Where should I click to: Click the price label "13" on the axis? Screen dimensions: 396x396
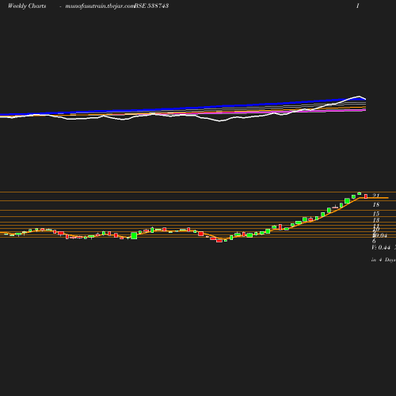pyautogui.click(x=376, y=220)
